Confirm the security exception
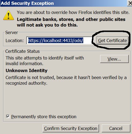 tap(71, 128)
